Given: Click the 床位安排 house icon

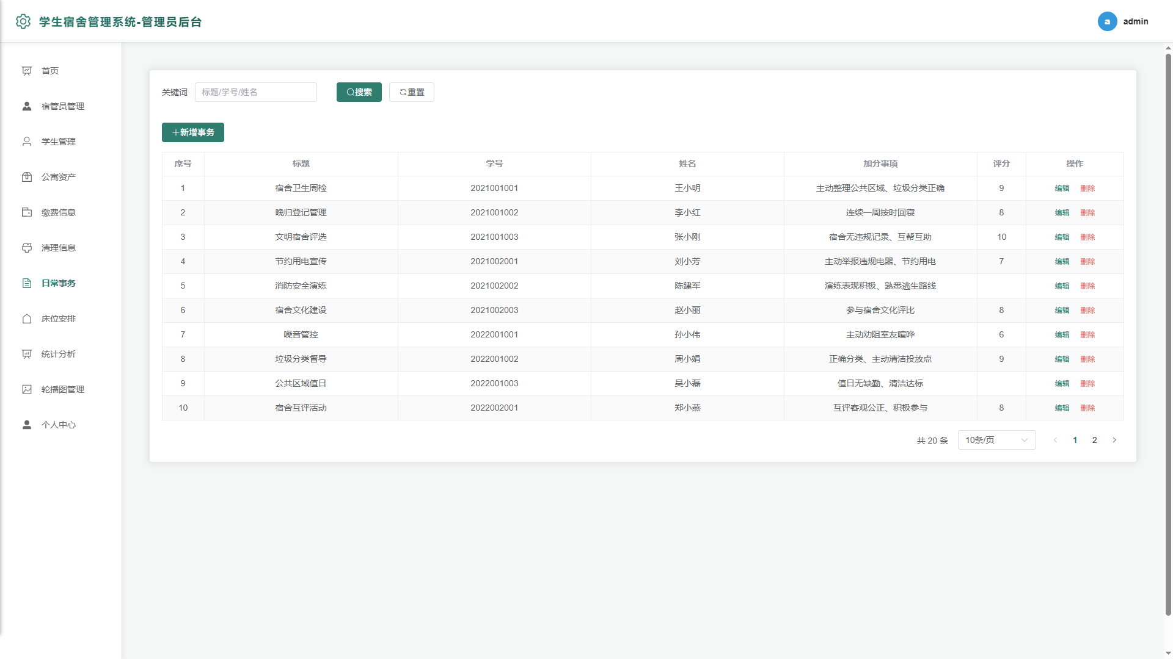Looking at the screenshot, I should click(x=27, y=319).
